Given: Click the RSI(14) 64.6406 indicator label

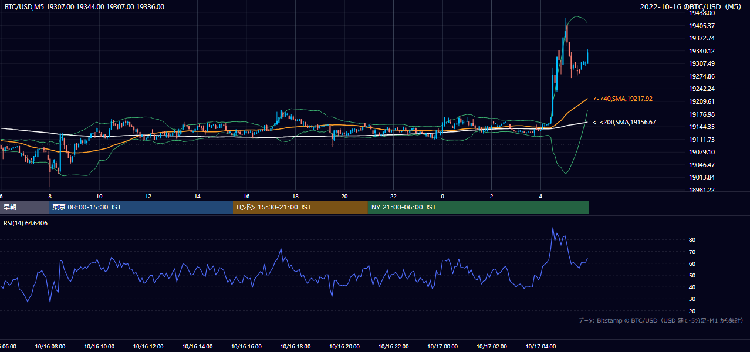Looking at the screenshot, I should click(26, 223).
